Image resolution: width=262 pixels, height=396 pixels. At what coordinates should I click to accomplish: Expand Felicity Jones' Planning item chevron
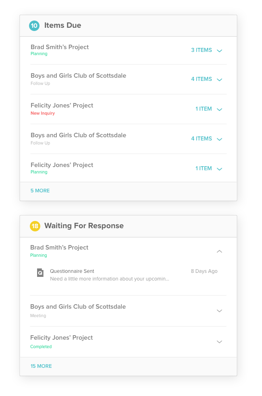tap(220, 169)
